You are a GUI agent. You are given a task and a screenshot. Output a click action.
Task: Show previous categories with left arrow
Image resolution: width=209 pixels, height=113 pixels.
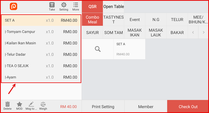point(193,33)
